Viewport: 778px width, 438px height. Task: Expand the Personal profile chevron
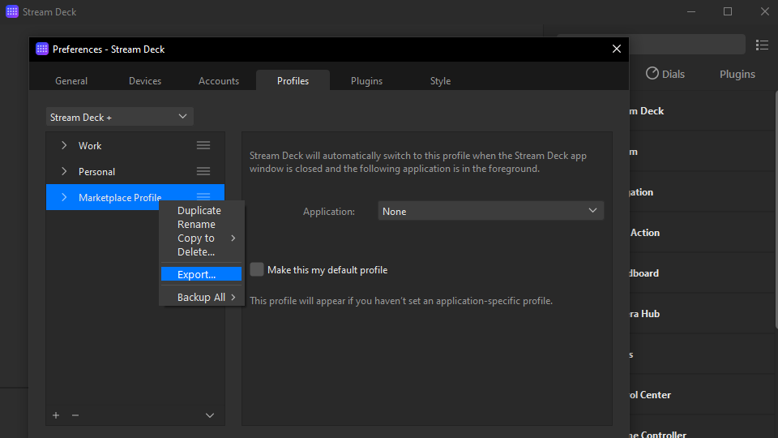coord(64,171)
